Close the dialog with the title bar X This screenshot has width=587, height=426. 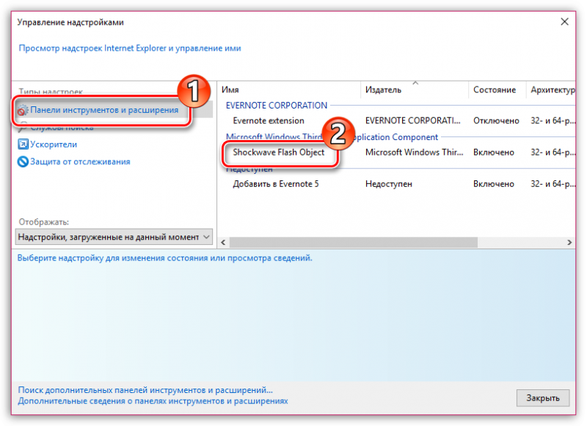[564, 22]
